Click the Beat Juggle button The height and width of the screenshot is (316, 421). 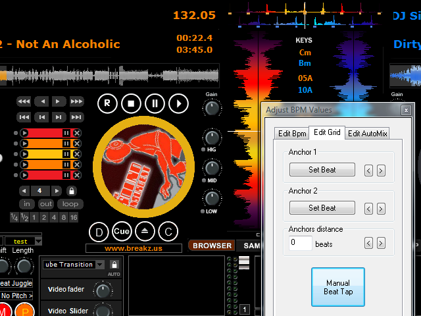(x=16, y=283)
